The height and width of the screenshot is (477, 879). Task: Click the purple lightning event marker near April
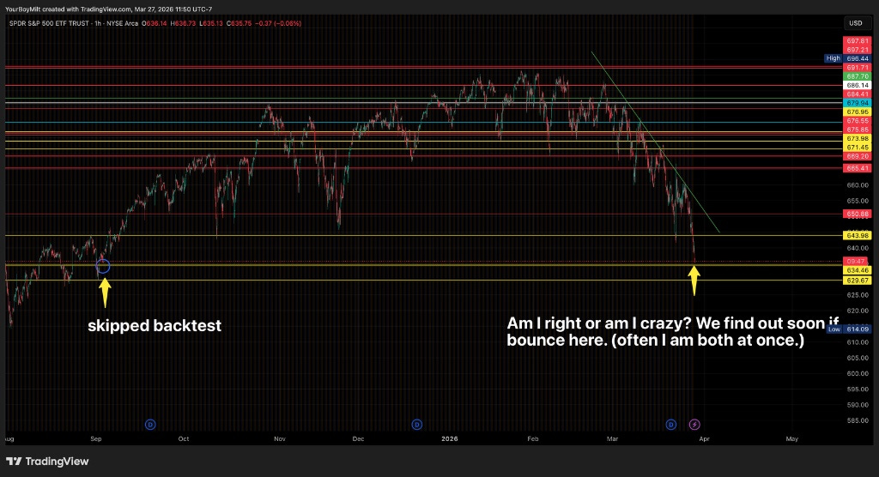tap(694, 425)
